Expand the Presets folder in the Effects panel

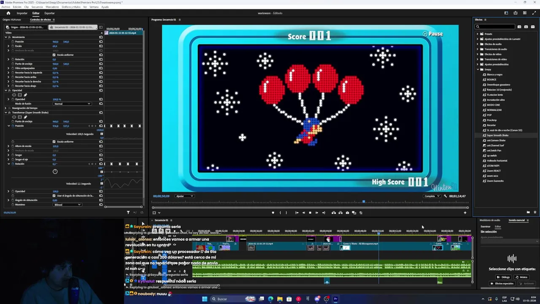(478, 34)
